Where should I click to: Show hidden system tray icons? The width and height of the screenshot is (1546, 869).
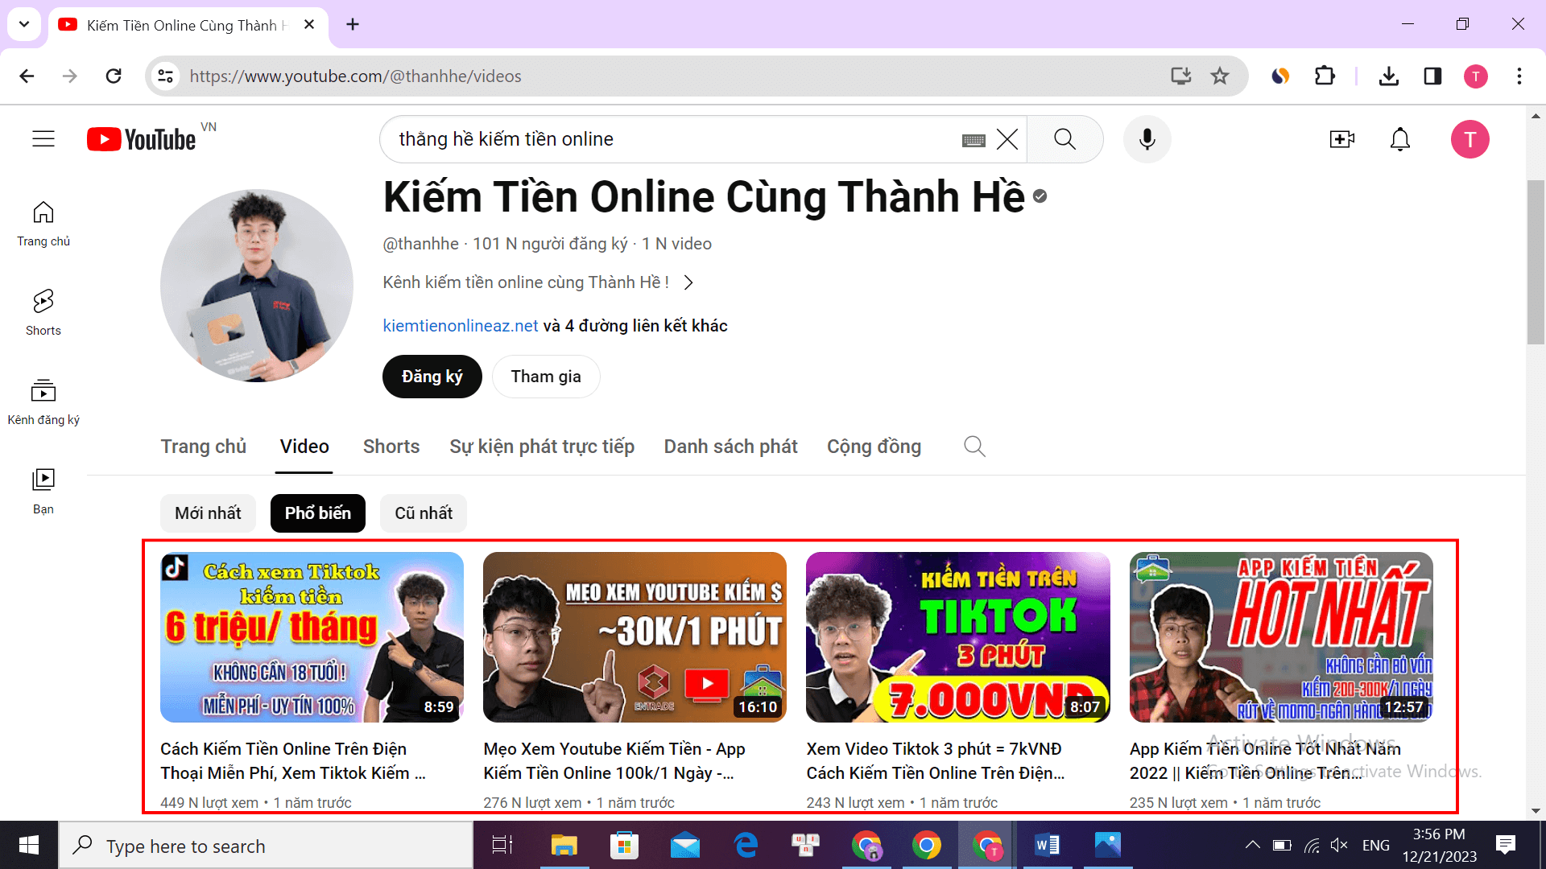1252,845
